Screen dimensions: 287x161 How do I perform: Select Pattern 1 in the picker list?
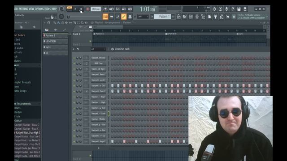click(56, 36)
